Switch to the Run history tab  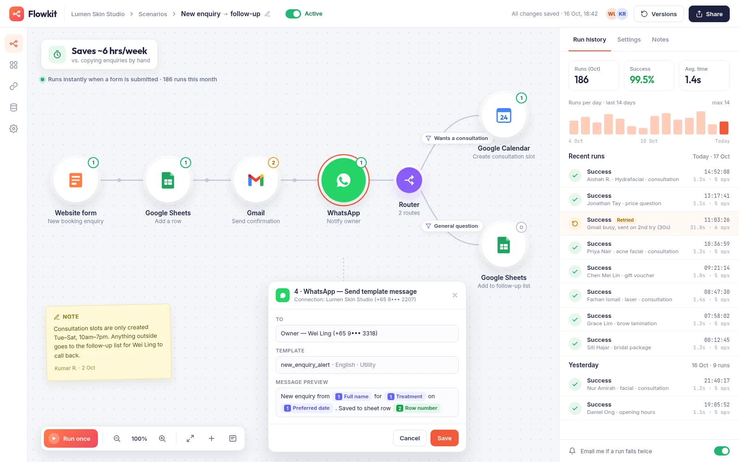point(589,40)
